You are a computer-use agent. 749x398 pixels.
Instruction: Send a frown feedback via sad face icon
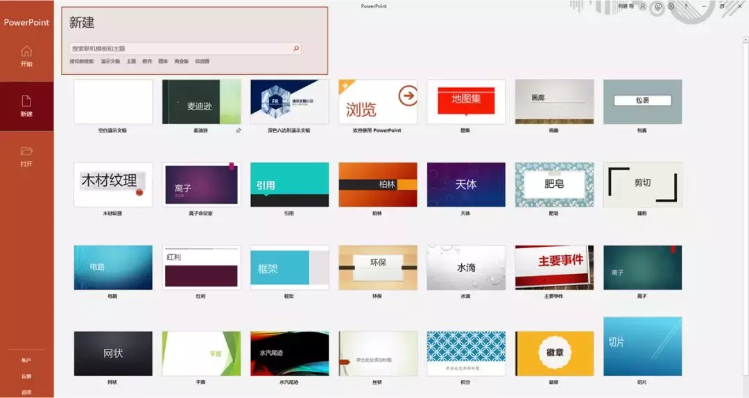[x=671, y=6]
